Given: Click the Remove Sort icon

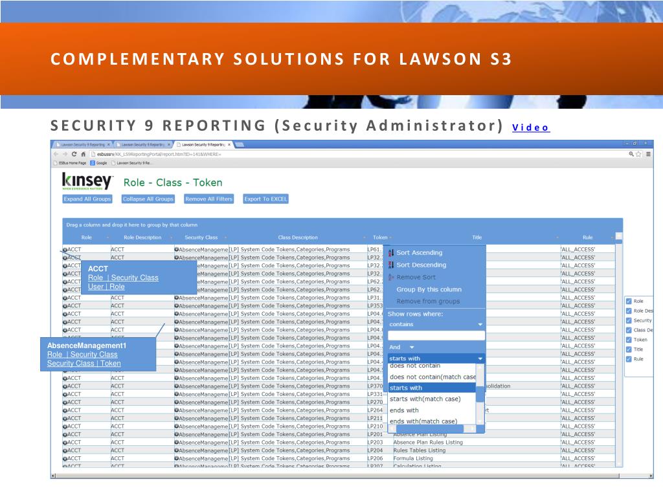Looking at the screenshot, I should pyautogui.click(x=391, y=277).
